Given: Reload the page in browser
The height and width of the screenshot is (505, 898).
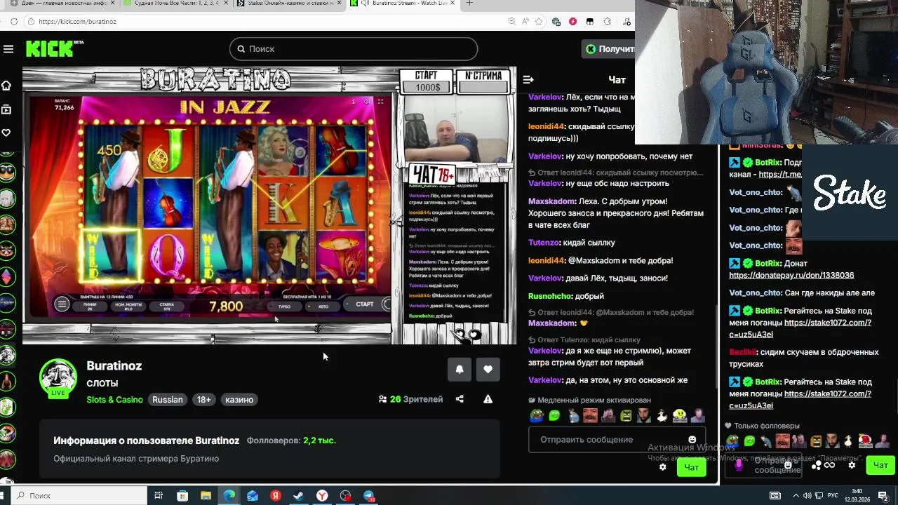Looking at the screenshot, I should tap(14, 21).
